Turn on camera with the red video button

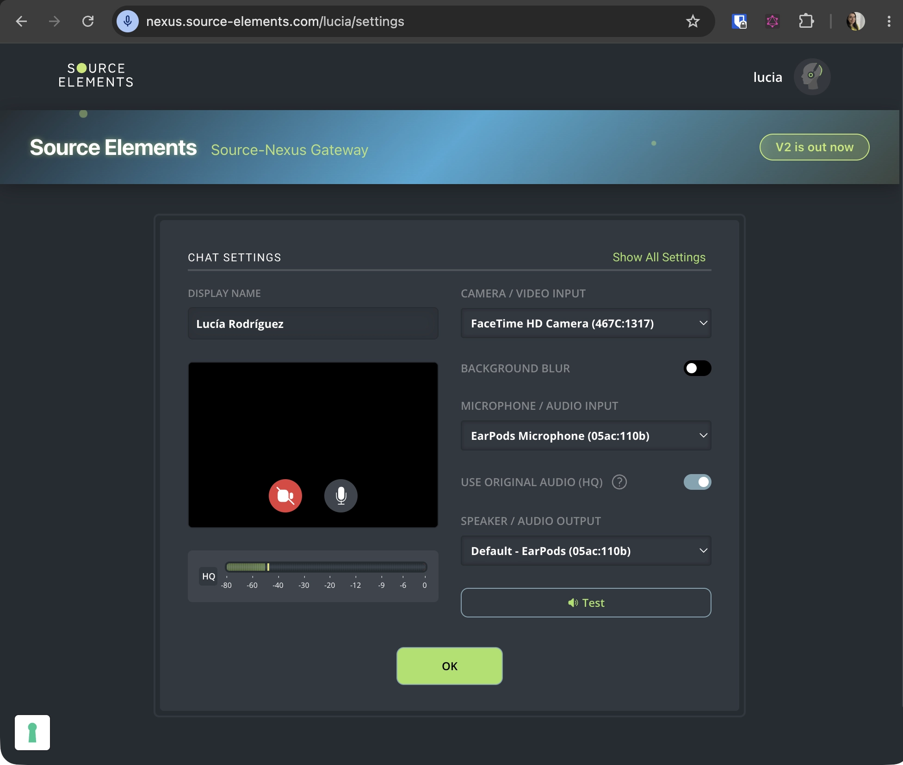(x=285, y=496)
